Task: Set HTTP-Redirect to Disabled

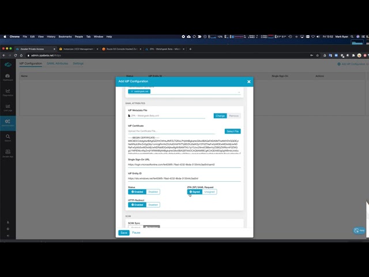Action: click(153, 205)
